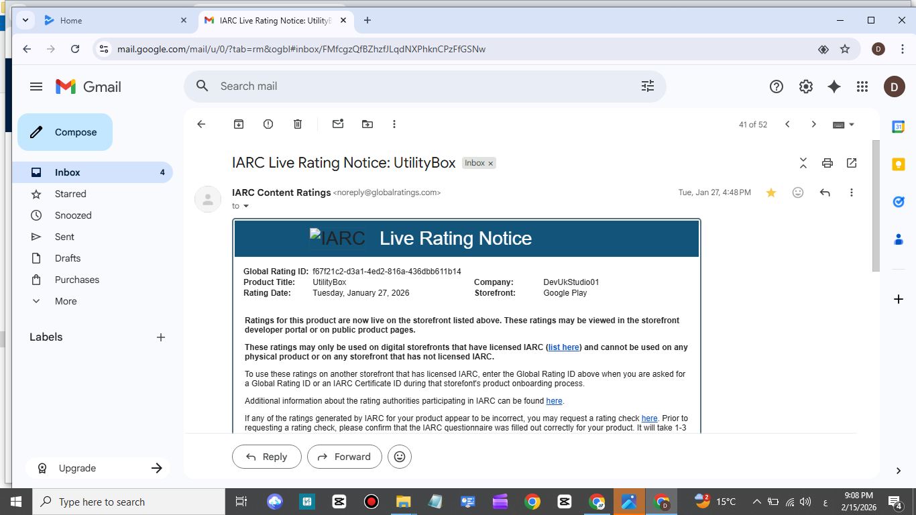
Task: Open Chrome tab search dropdown
Action: [x=25, y=20]
